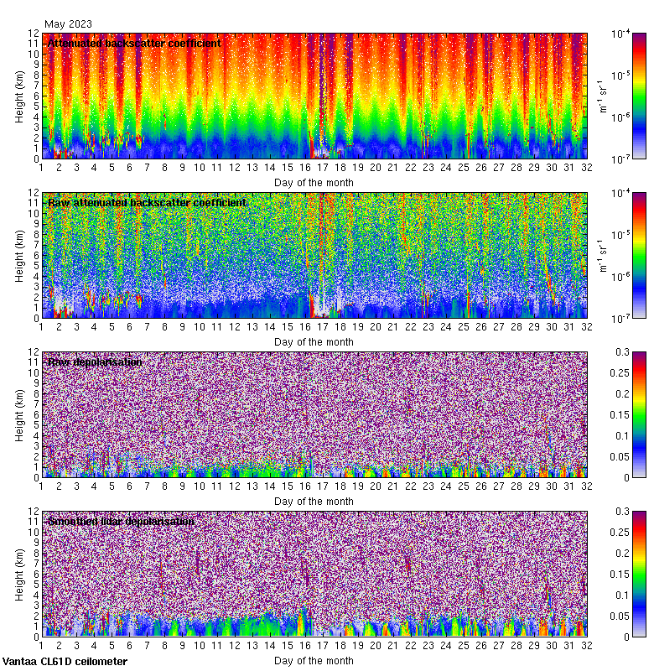Click the "Smoothed lidar depolarisation" panel title
This screenshot has width=654, height=671.
[121, 521]
